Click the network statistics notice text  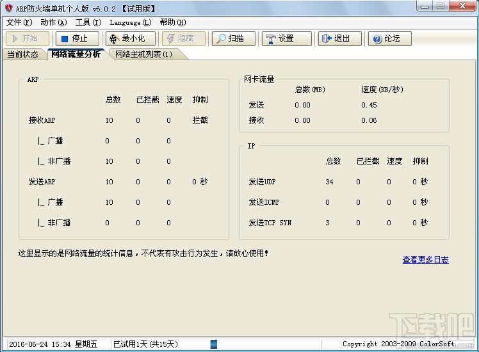pyautogui.click(x=143, y=253)
